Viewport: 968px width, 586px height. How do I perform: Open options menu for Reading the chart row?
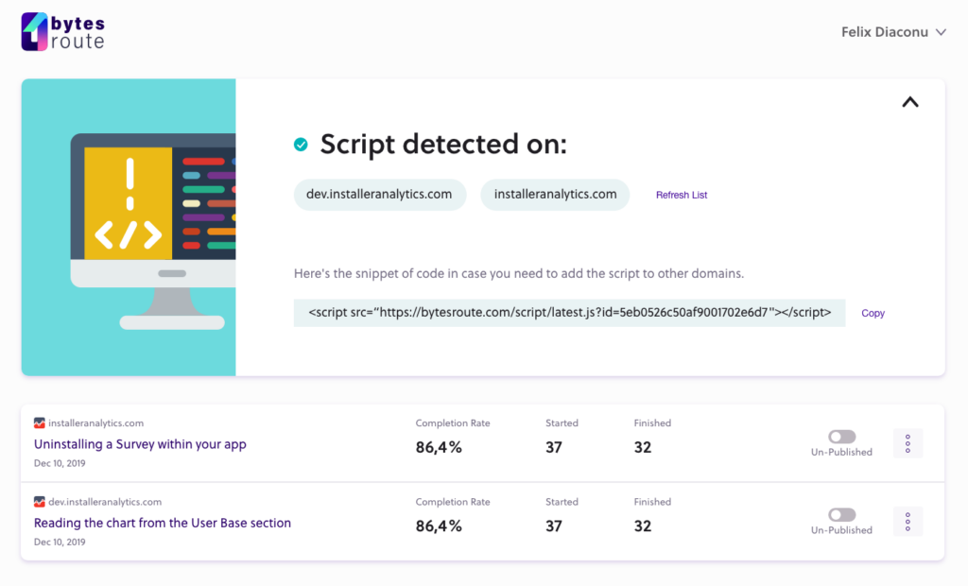[x=907, y=522]
